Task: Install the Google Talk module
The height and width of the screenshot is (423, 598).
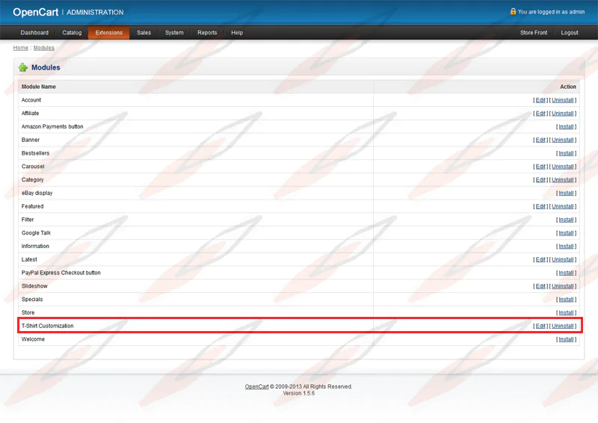Action: click(566, 233)
